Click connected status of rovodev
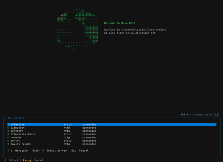The height and width of the screenshot is (162, 223). pos(89,137)
